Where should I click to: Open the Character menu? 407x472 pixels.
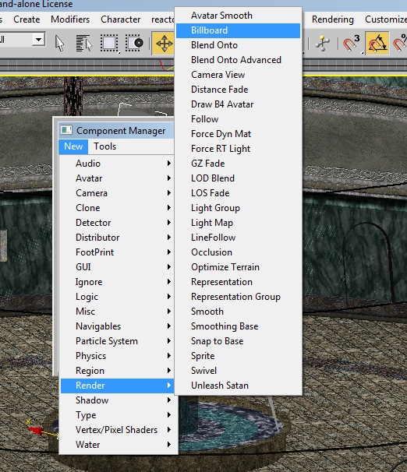[121, 19]
